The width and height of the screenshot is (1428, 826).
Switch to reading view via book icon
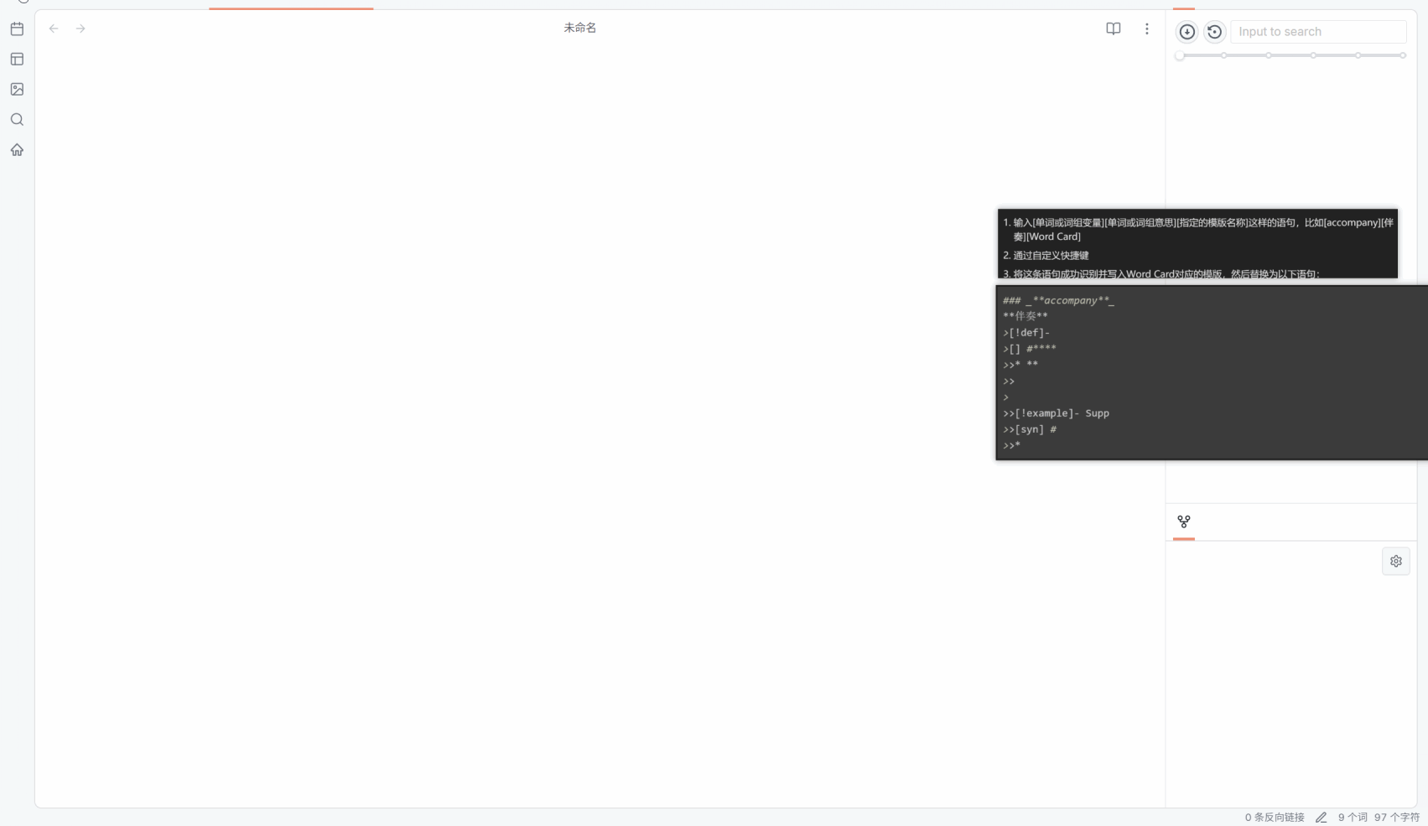pos(1113,29)
